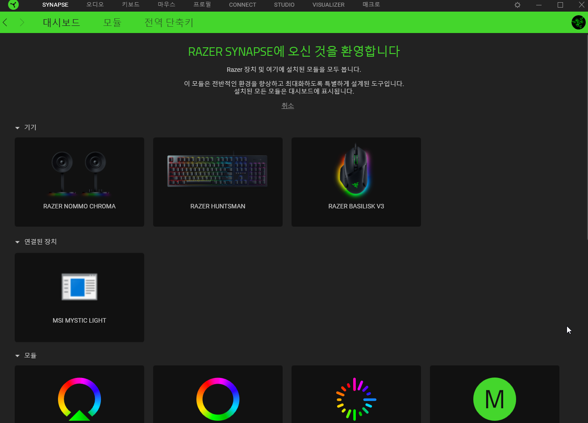The width and height of the screenshot is (588, 423).
Task: Switch to the 매크로 tab
Action: [x=371, y=4]
